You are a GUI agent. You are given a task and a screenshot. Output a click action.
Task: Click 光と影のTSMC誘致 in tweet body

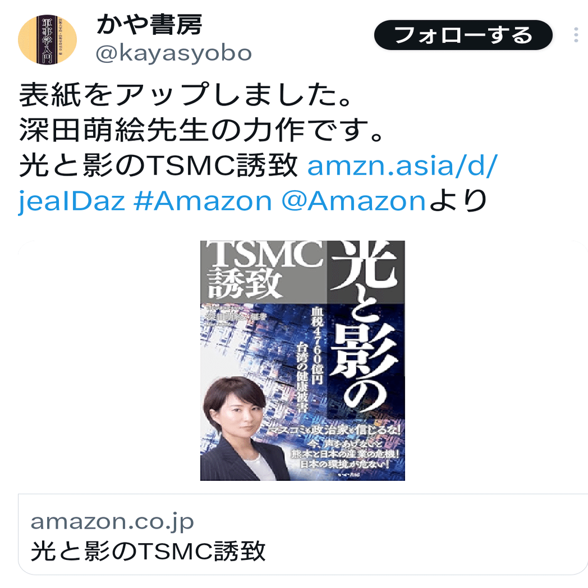tap(159, 166)
